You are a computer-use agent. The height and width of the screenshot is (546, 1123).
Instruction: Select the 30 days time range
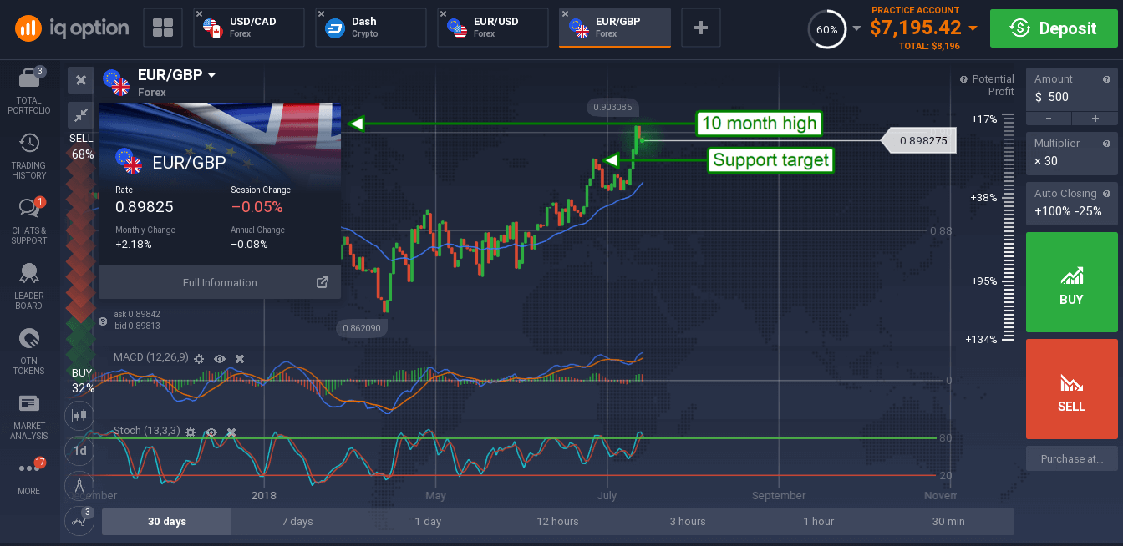[167, 522]
